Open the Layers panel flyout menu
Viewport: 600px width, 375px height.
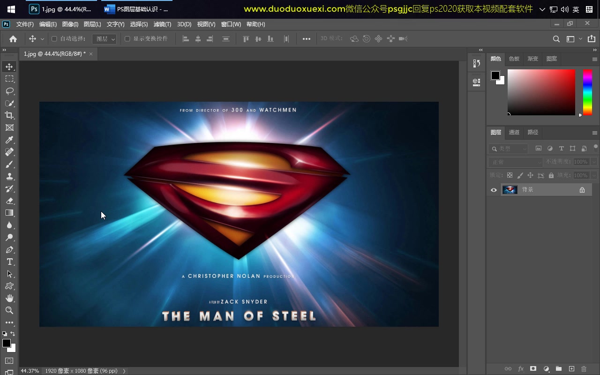click(x=595, y=133)
